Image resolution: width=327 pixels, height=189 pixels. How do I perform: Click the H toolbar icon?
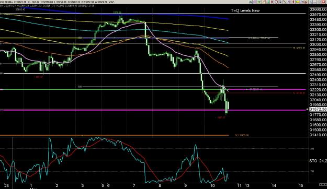tap(302, 2)
